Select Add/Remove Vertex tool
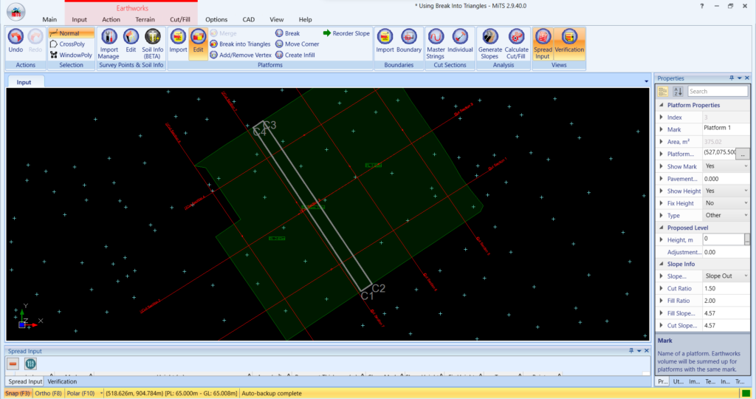Viewport: 756px width, 399px height. click(241, 55)
